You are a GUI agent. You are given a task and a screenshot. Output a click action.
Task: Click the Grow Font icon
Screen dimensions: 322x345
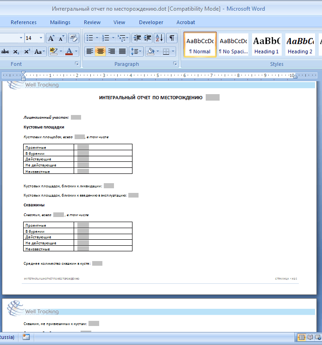[51, 38]
